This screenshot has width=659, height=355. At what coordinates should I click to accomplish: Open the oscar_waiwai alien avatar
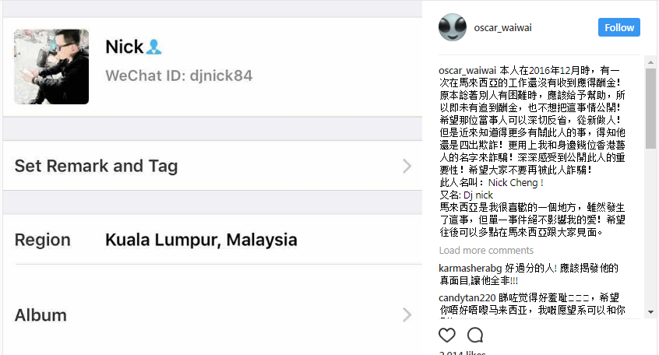[x=453, y=27]
